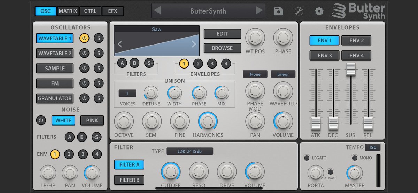Go to the previous preset with left arrow

(157, 10)
